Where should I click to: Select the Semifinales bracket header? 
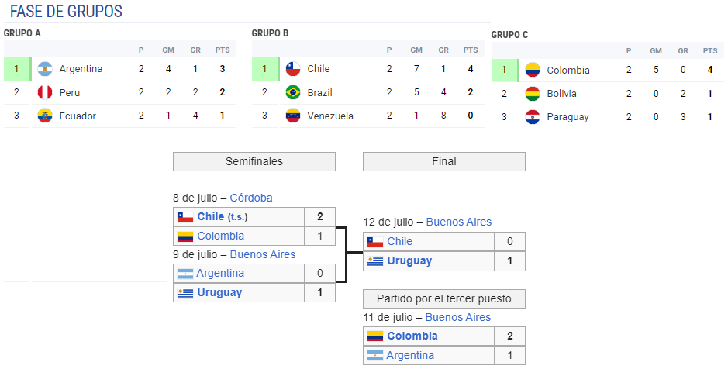pos(254,161)
